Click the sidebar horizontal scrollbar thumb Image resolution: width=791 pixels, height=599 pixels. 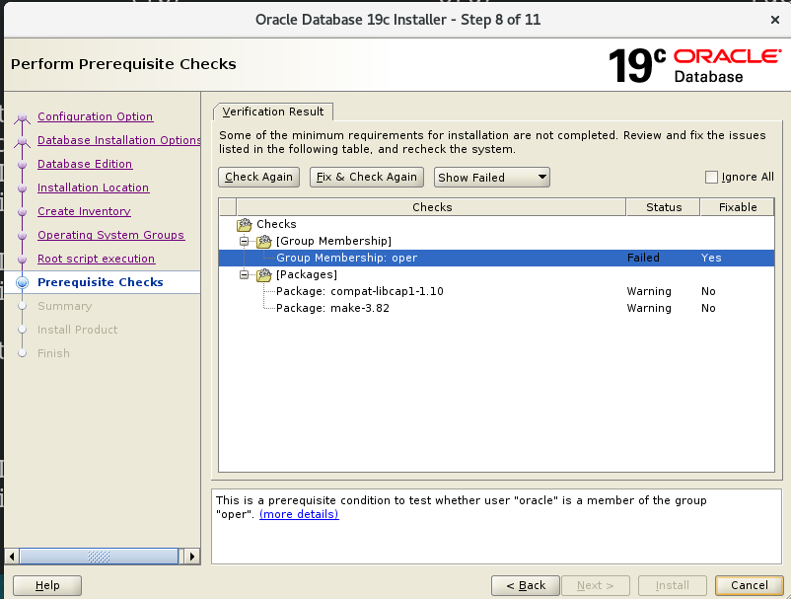pyautogui.click(x=99, y=557)
